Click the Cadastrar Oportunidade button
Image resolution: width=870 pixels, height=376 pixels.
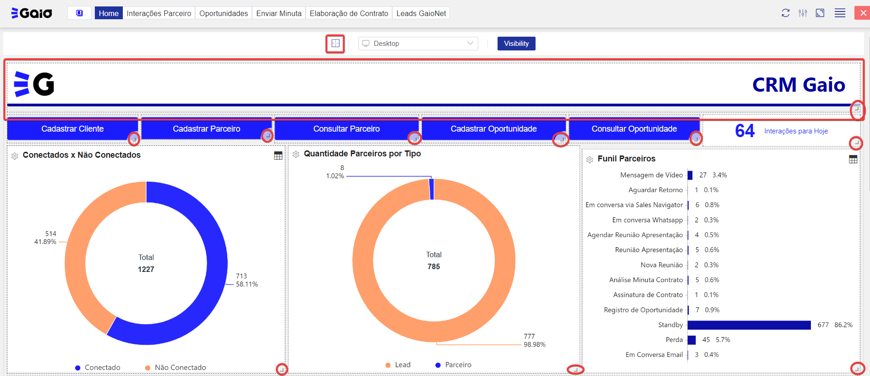[493, 129]
